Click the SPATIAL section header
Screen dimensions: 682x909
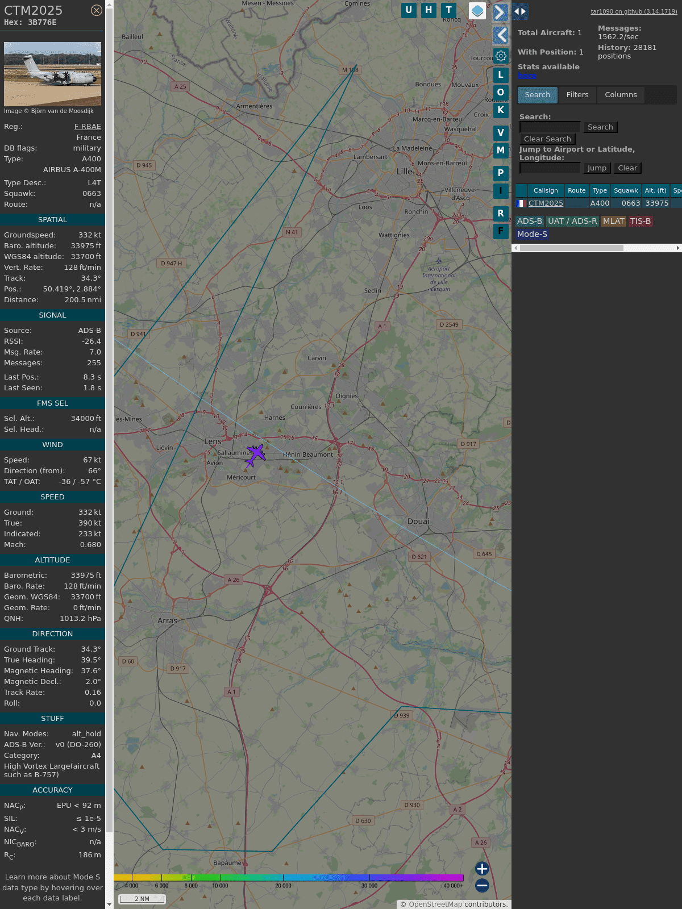click(52, 220)
